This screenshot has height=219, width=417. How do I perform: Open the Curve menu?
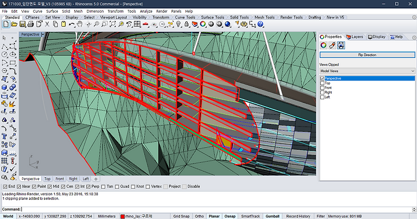(x=38, y=11)
